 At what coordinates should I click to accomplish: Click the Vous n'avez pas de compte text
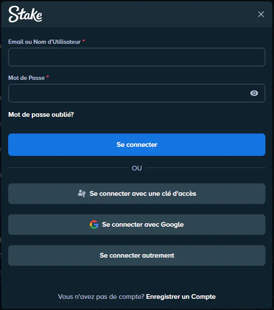click(101, 297)
